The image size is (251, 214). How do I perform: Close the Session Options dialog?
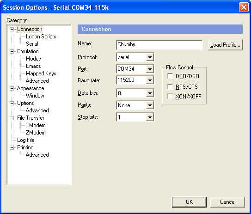click(244, 7)
